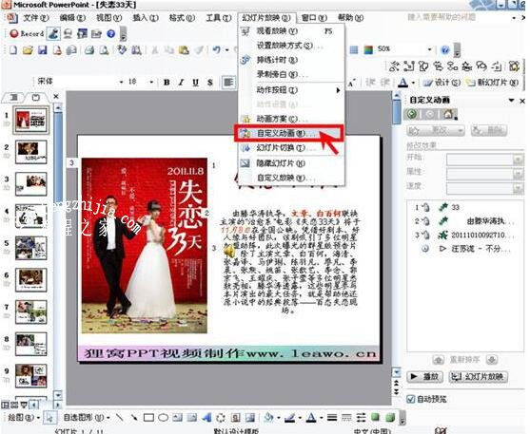
Task: Open the 自选图形 AutoShapes dropdown
Action: (87, 418)
